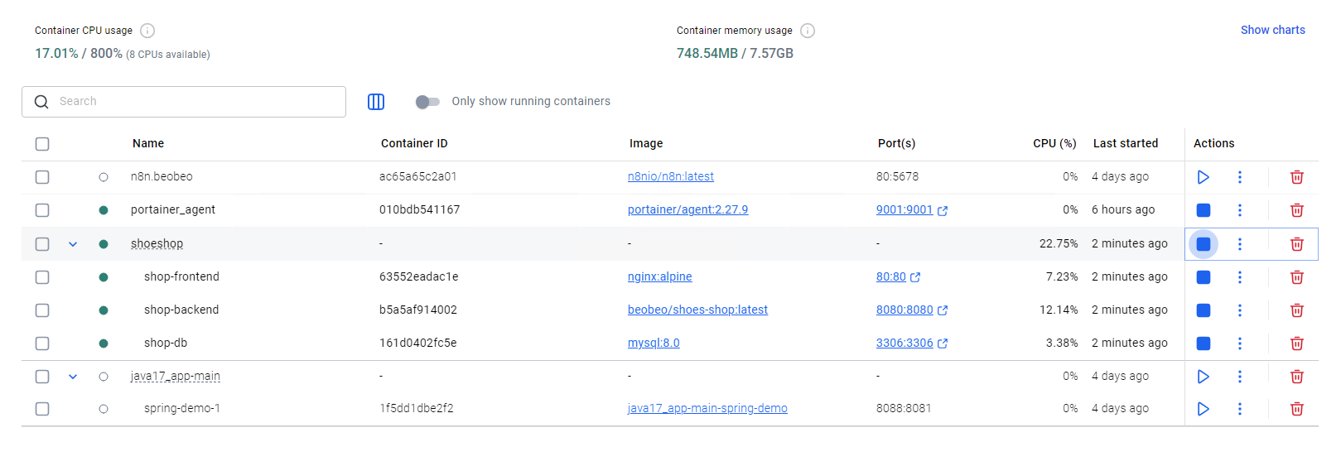Click the Show charts link
Screen dimensions: 1341x466
point(1272,30)
